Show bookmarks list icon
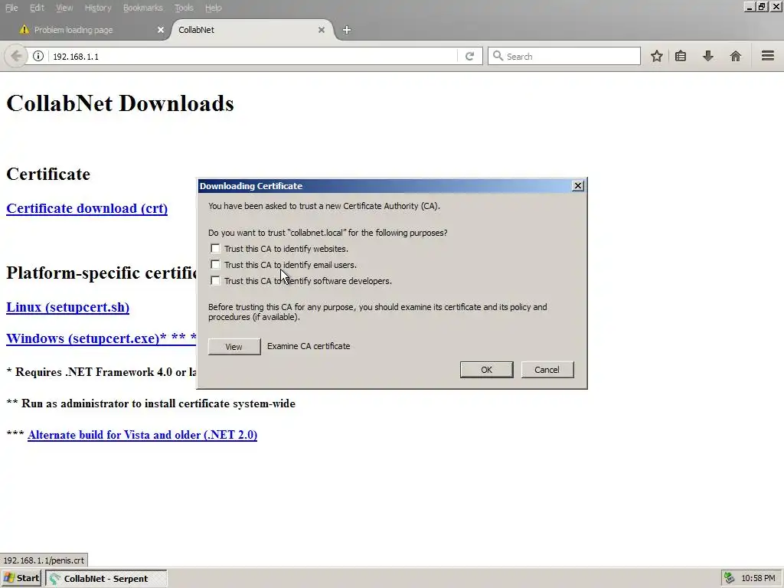 tap(681, 56)
